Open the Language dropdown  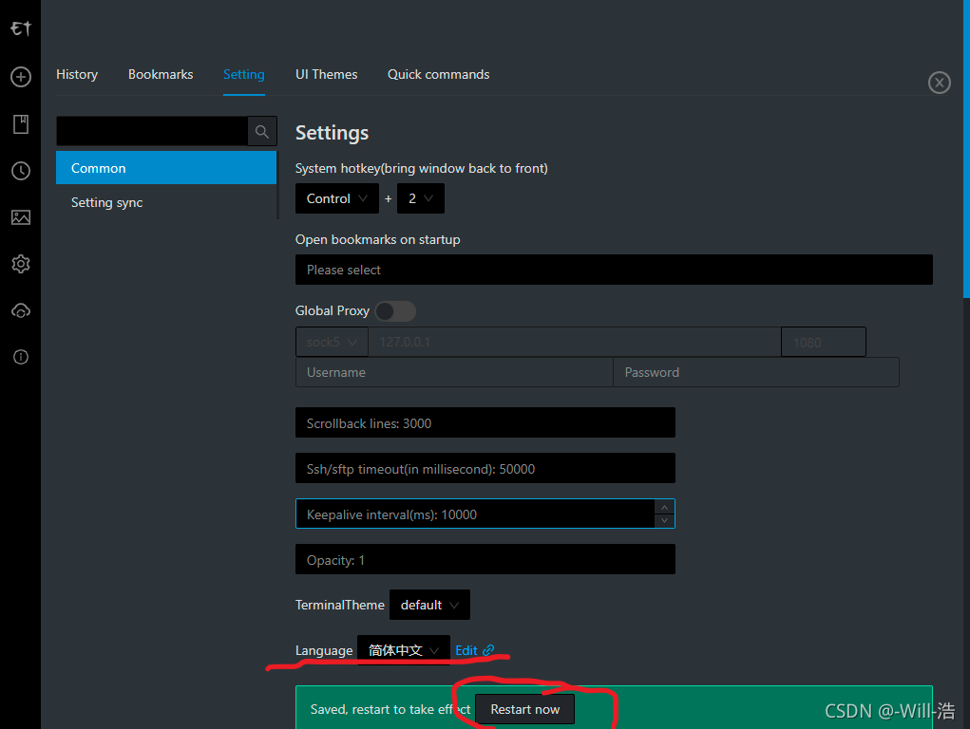click(404, 650)
